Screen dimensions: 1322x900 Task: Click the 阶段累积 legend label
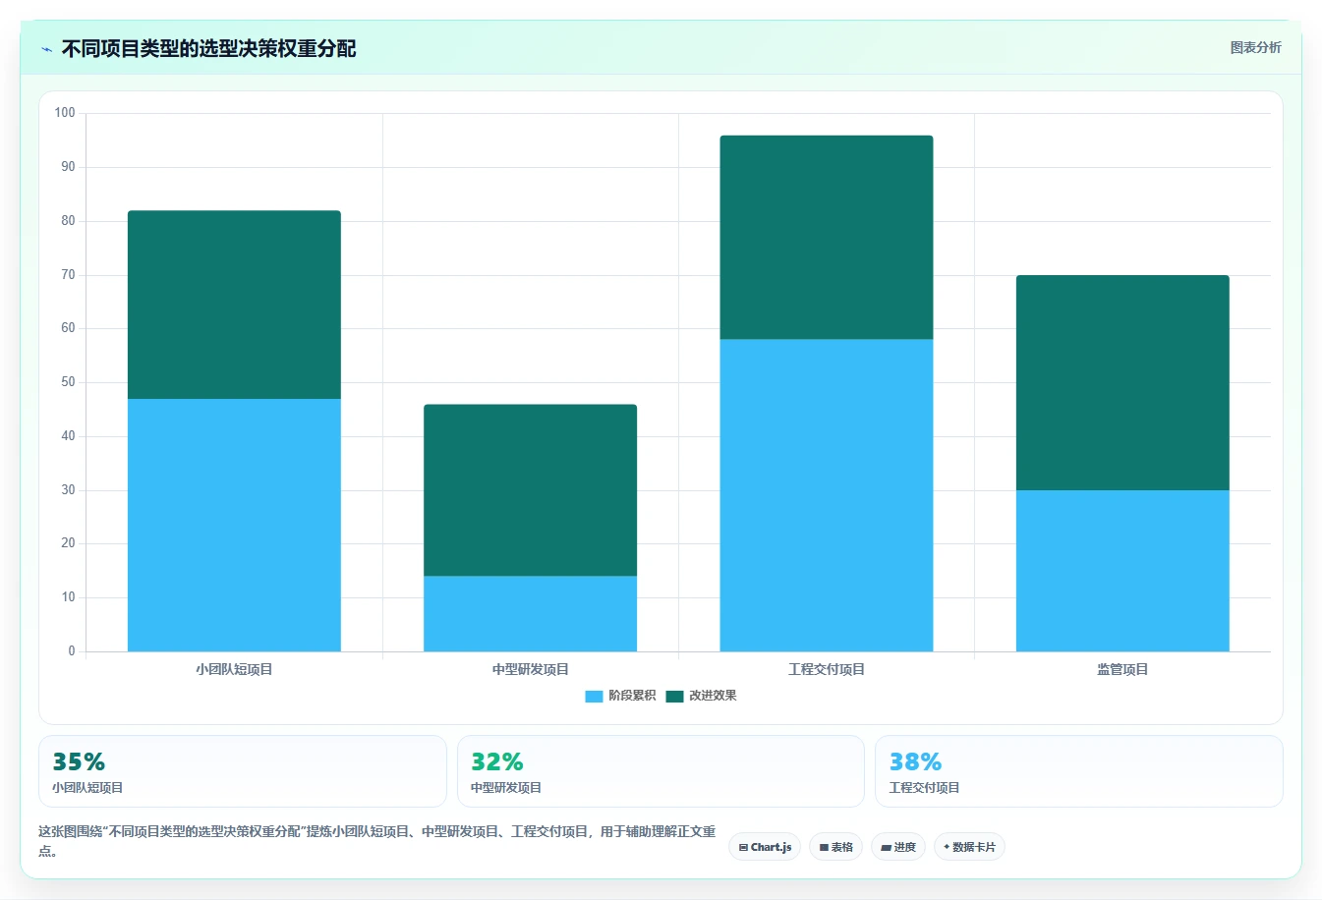point(632,696)
